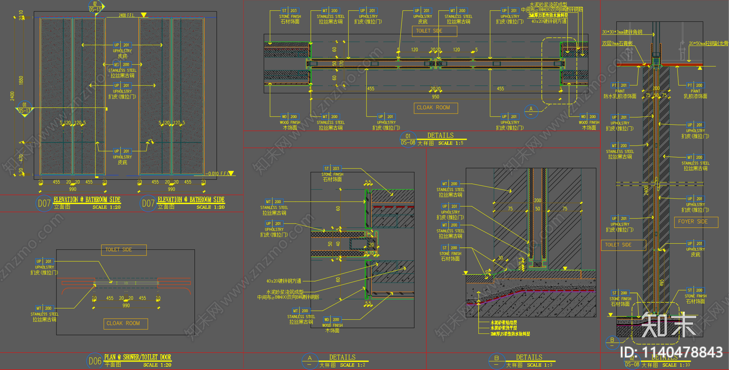The width and height of the screenshot is (729, 370).
Task: Click the STONE FINISH tag in detail A
Action: coord(333,174)
